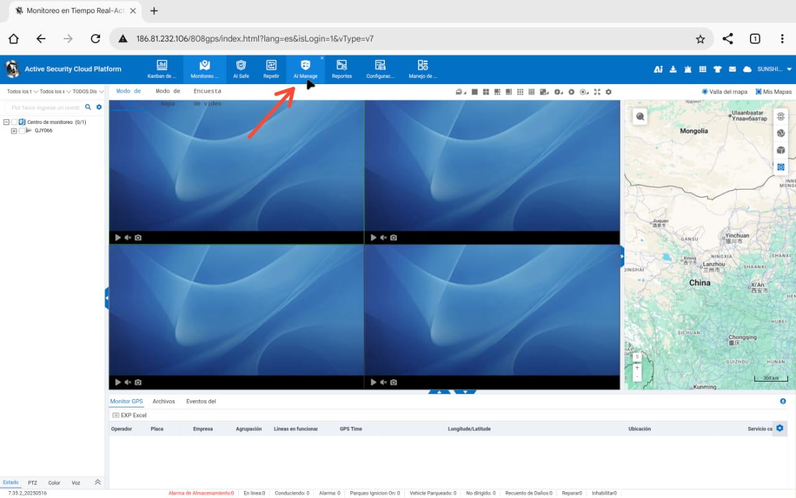The image size is (796, 498).
Task: Open the mail envelope icon
Action: click(x=732, y=69)
